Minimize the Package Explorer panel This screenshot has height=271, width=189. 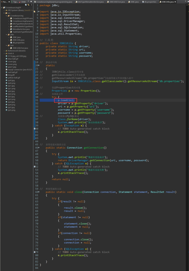click(29, 2)
